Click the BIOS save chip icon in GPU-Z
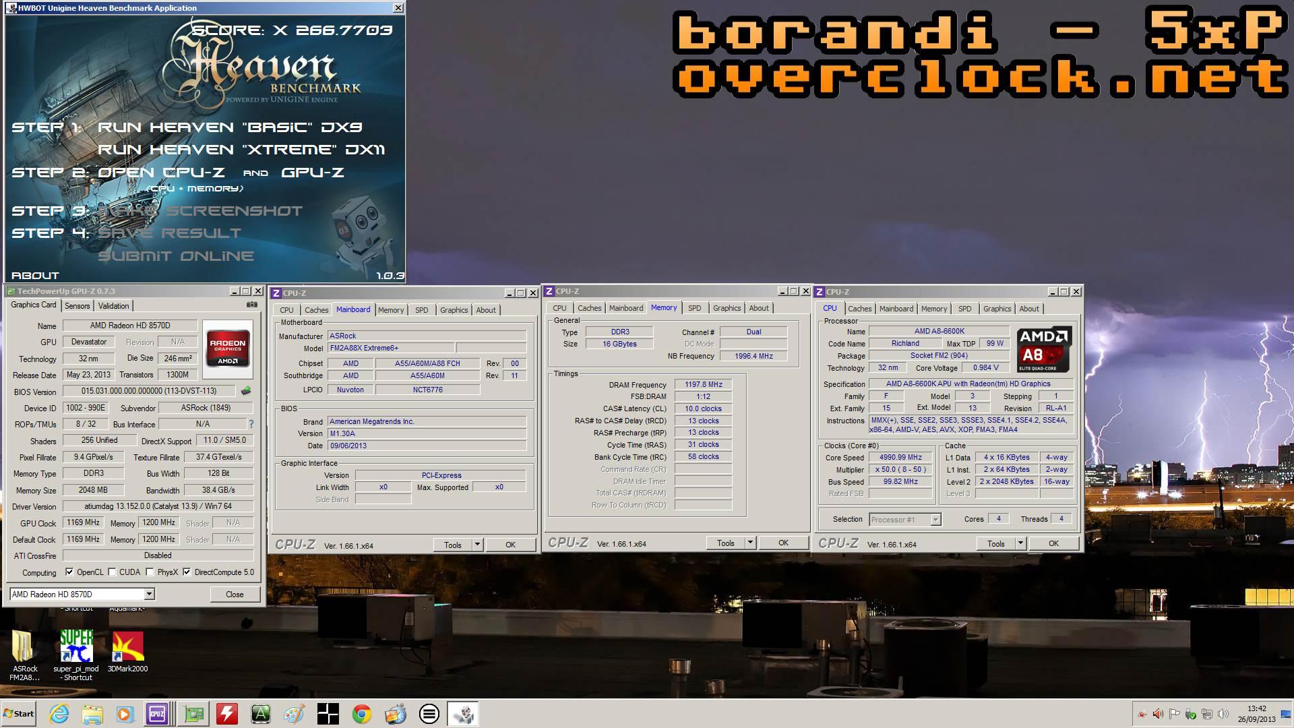 click(246, 391)
